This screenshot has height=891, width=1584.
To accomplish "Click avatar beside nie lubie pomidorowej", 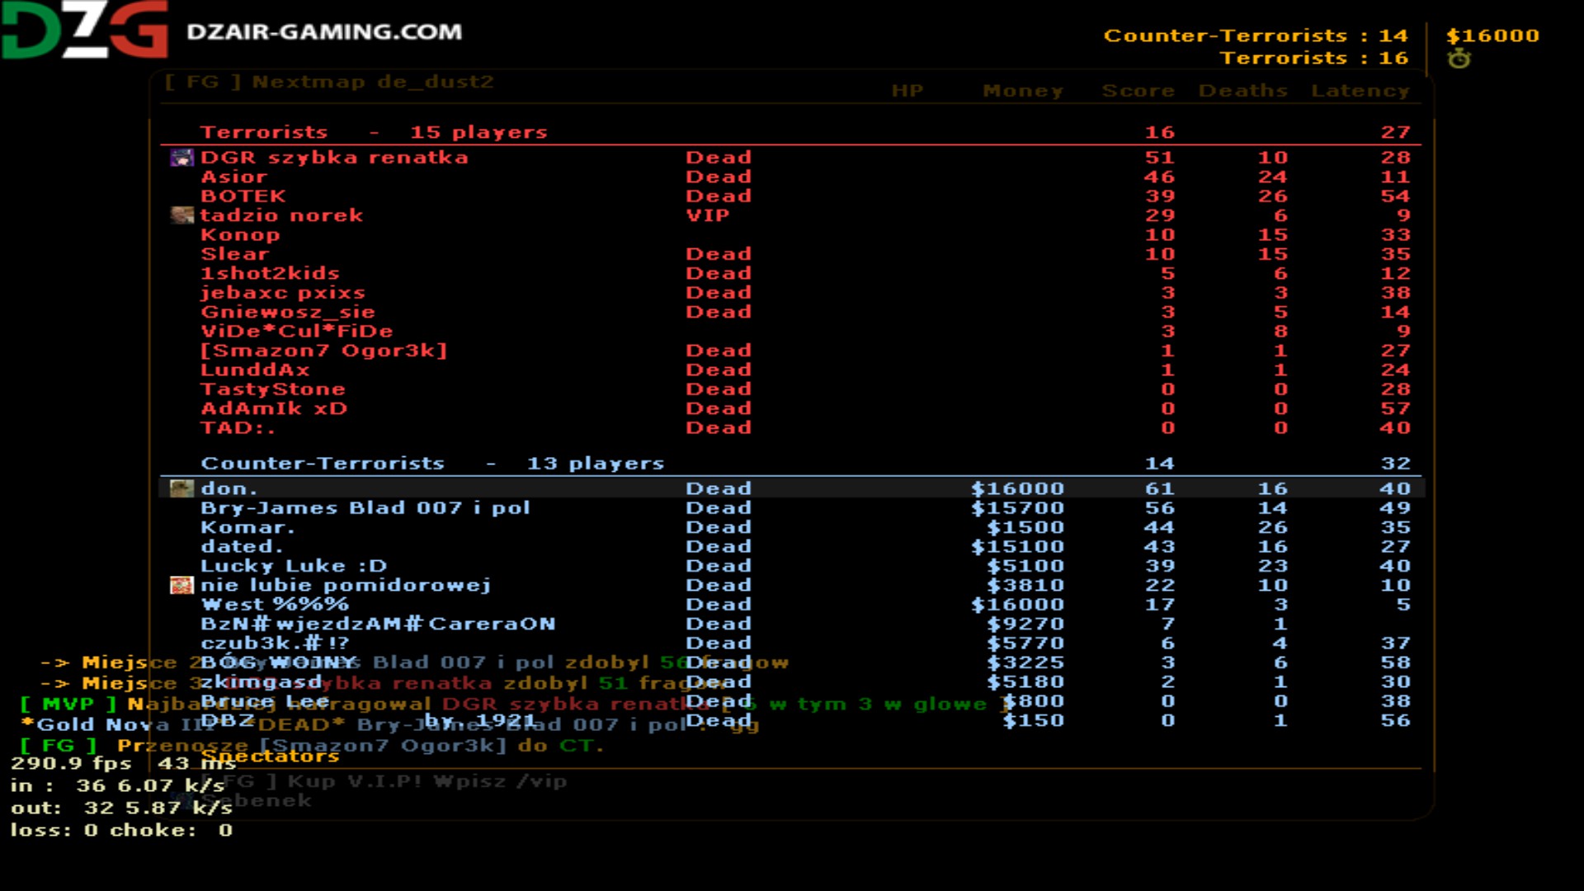I will coord(181,585).
